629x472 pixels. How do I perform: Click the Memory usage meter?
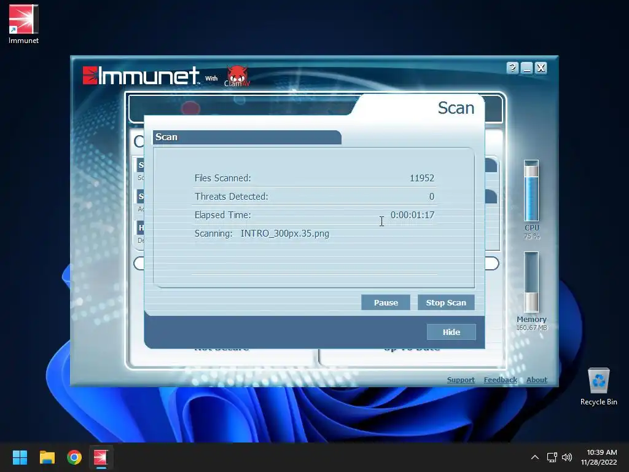coord(531,281)
